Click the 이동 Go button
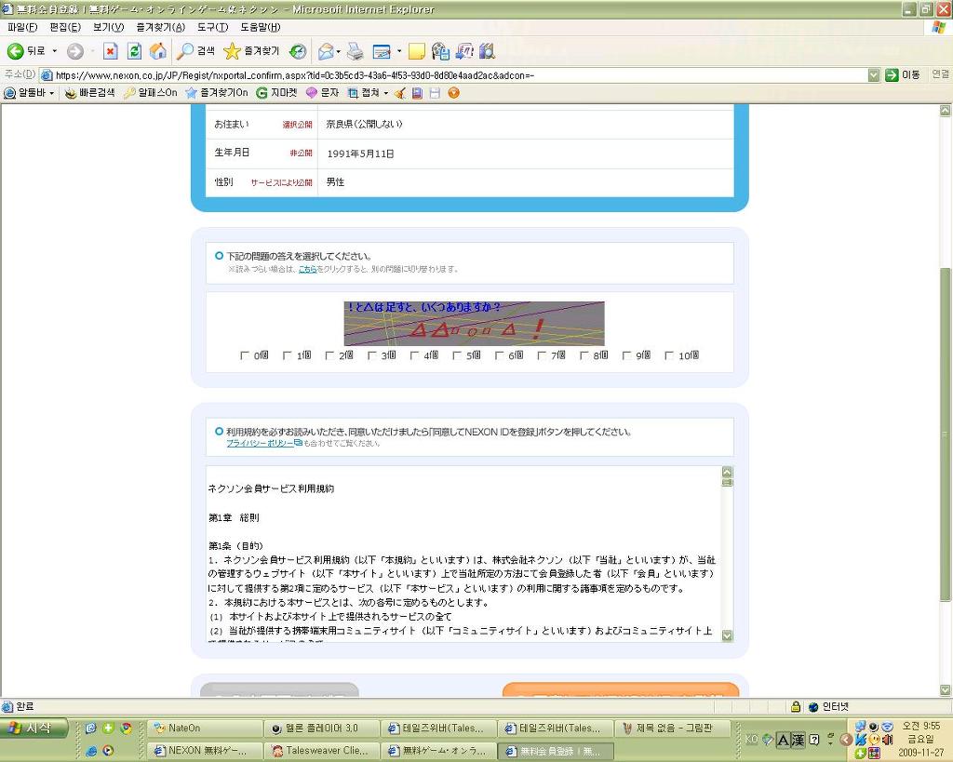Viewport: 953px width, 762px height. 903,74
